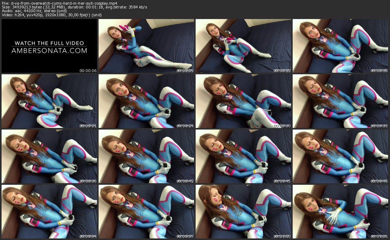
Task: Open the frame at 00:00:24
Action: point(146,101)
